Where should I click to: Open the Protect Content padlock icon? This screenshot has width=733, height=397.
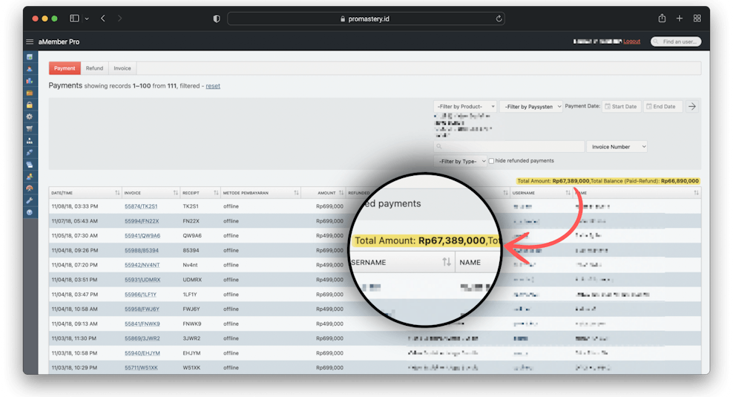30,105
